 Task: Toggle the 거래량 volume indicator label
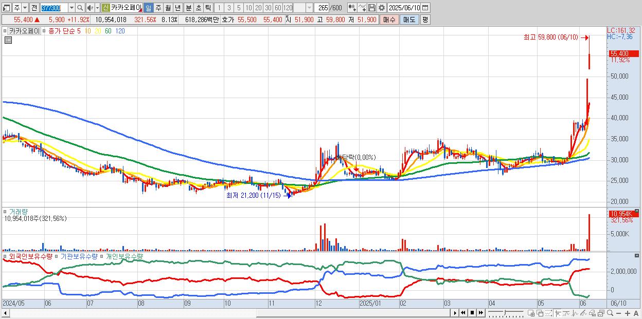tap(18, 212)
